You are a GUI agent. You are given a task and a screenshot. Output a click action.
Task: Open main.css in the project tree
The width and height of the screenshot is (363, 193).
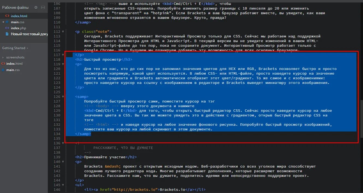(x=13, y=70)
